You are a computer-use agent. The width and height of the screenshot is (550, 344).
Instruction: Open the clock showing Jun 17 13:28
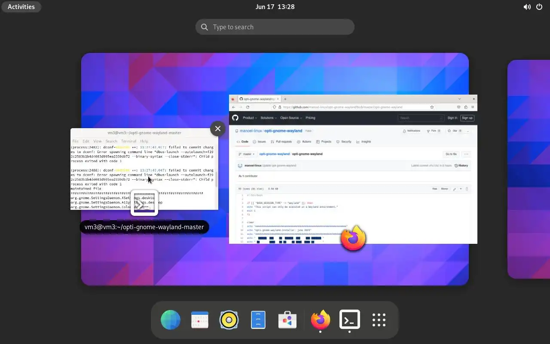click(275, 6)
